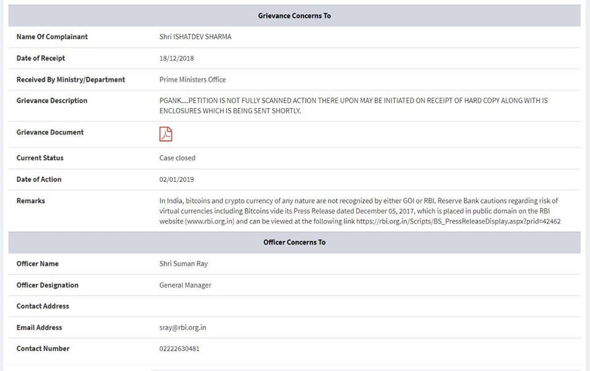Select officer name 'Shri Suman Ray'
Screen dimensions: 590x371
(184, 264)
